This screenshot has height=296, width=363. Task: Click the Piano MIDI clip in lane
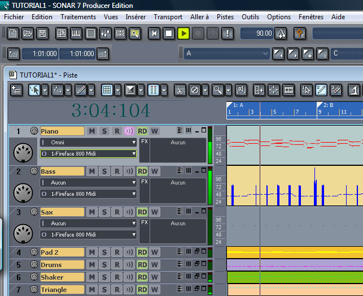295,145
